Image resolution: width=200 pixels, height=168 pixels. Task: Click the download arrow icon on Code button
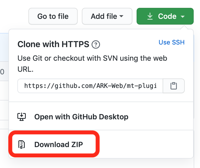coord(150,16)
